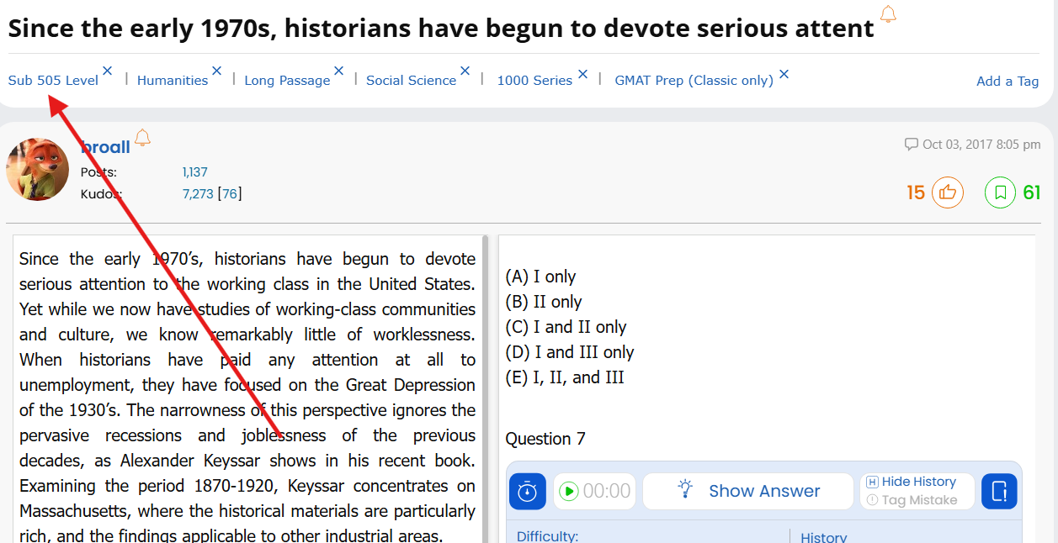Start the timer with the green play button

(x=569, y=491)
